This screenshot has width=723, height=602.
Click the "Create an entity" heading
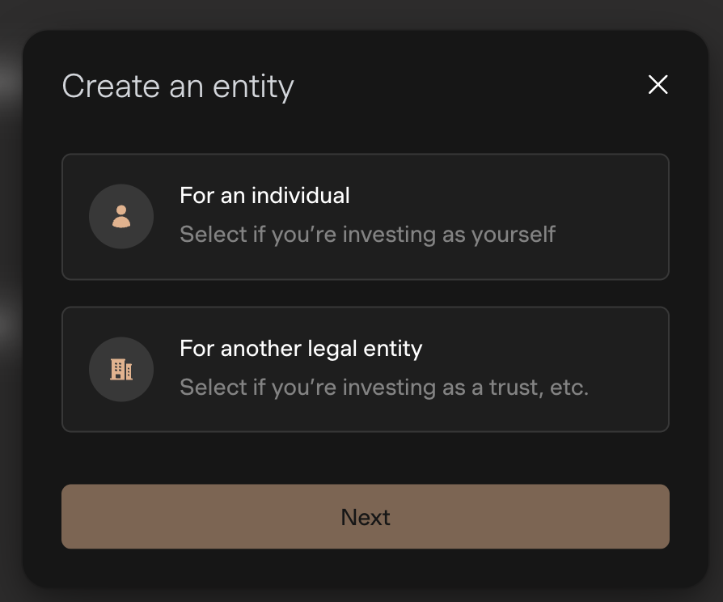click(x=178, y=86)
